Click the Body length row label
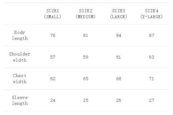This screenshot has width=173, height=115. (x=20, y=35)
